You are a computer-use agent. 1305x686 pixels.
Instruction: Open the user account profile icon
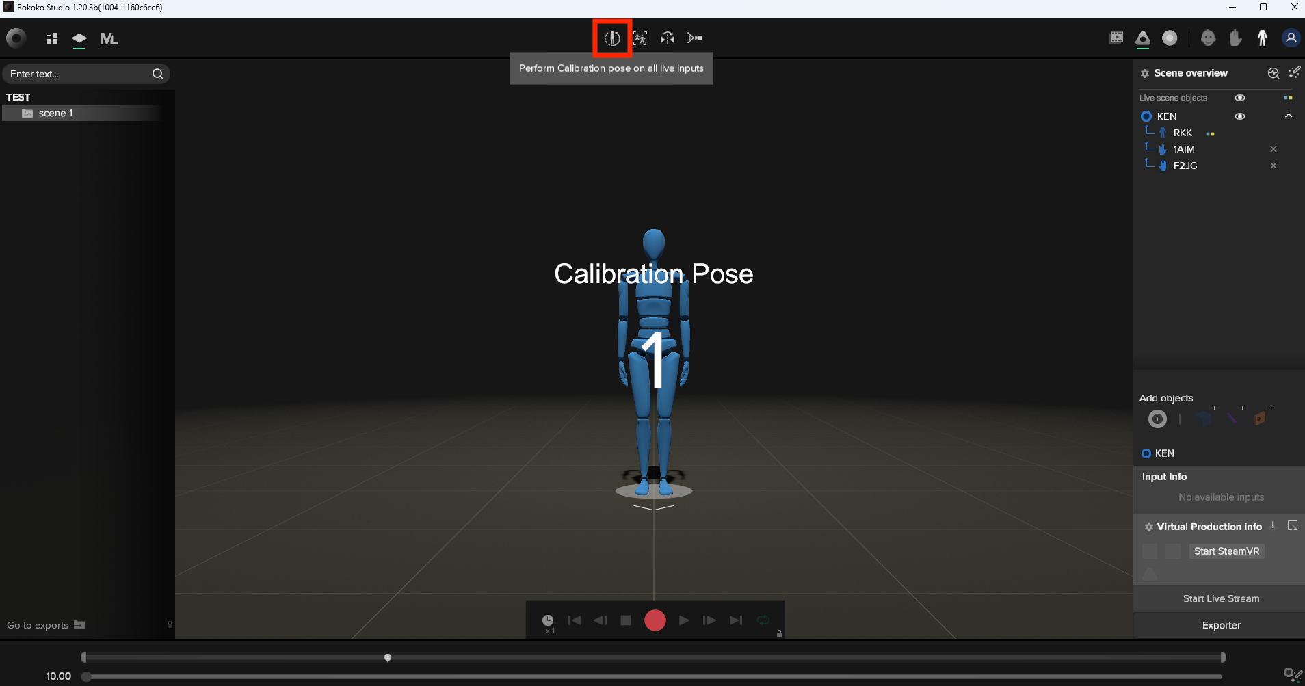point(1291,38)
